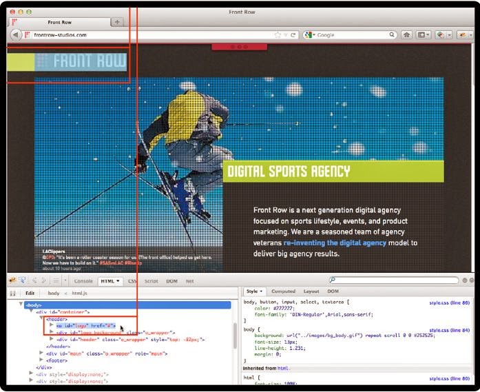Viewport: 480px width, 392px height.
Task: Open style.css line 80 source link
Action: coord(449,379)
